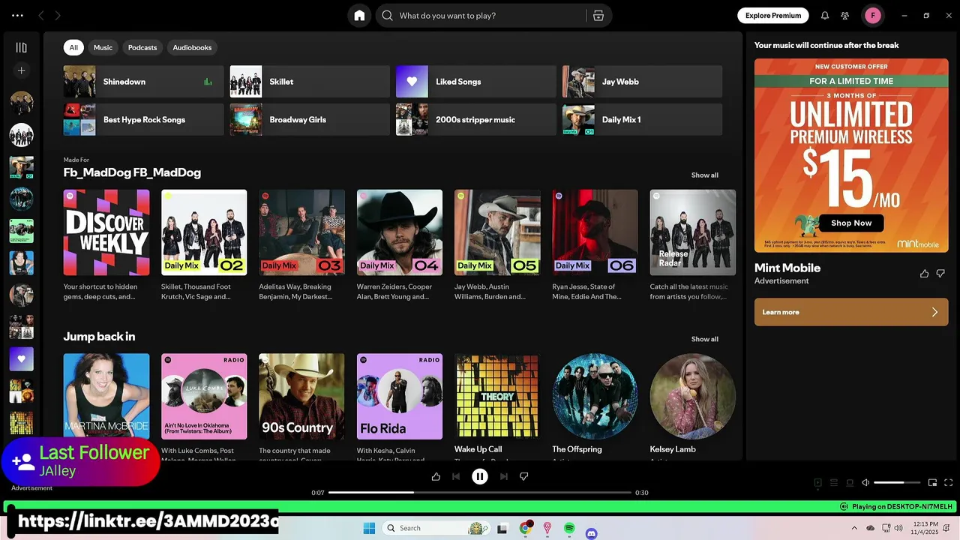960x540 pixels.
Task: Thumbs down the Mint Mobile ad
Action: 940,274
